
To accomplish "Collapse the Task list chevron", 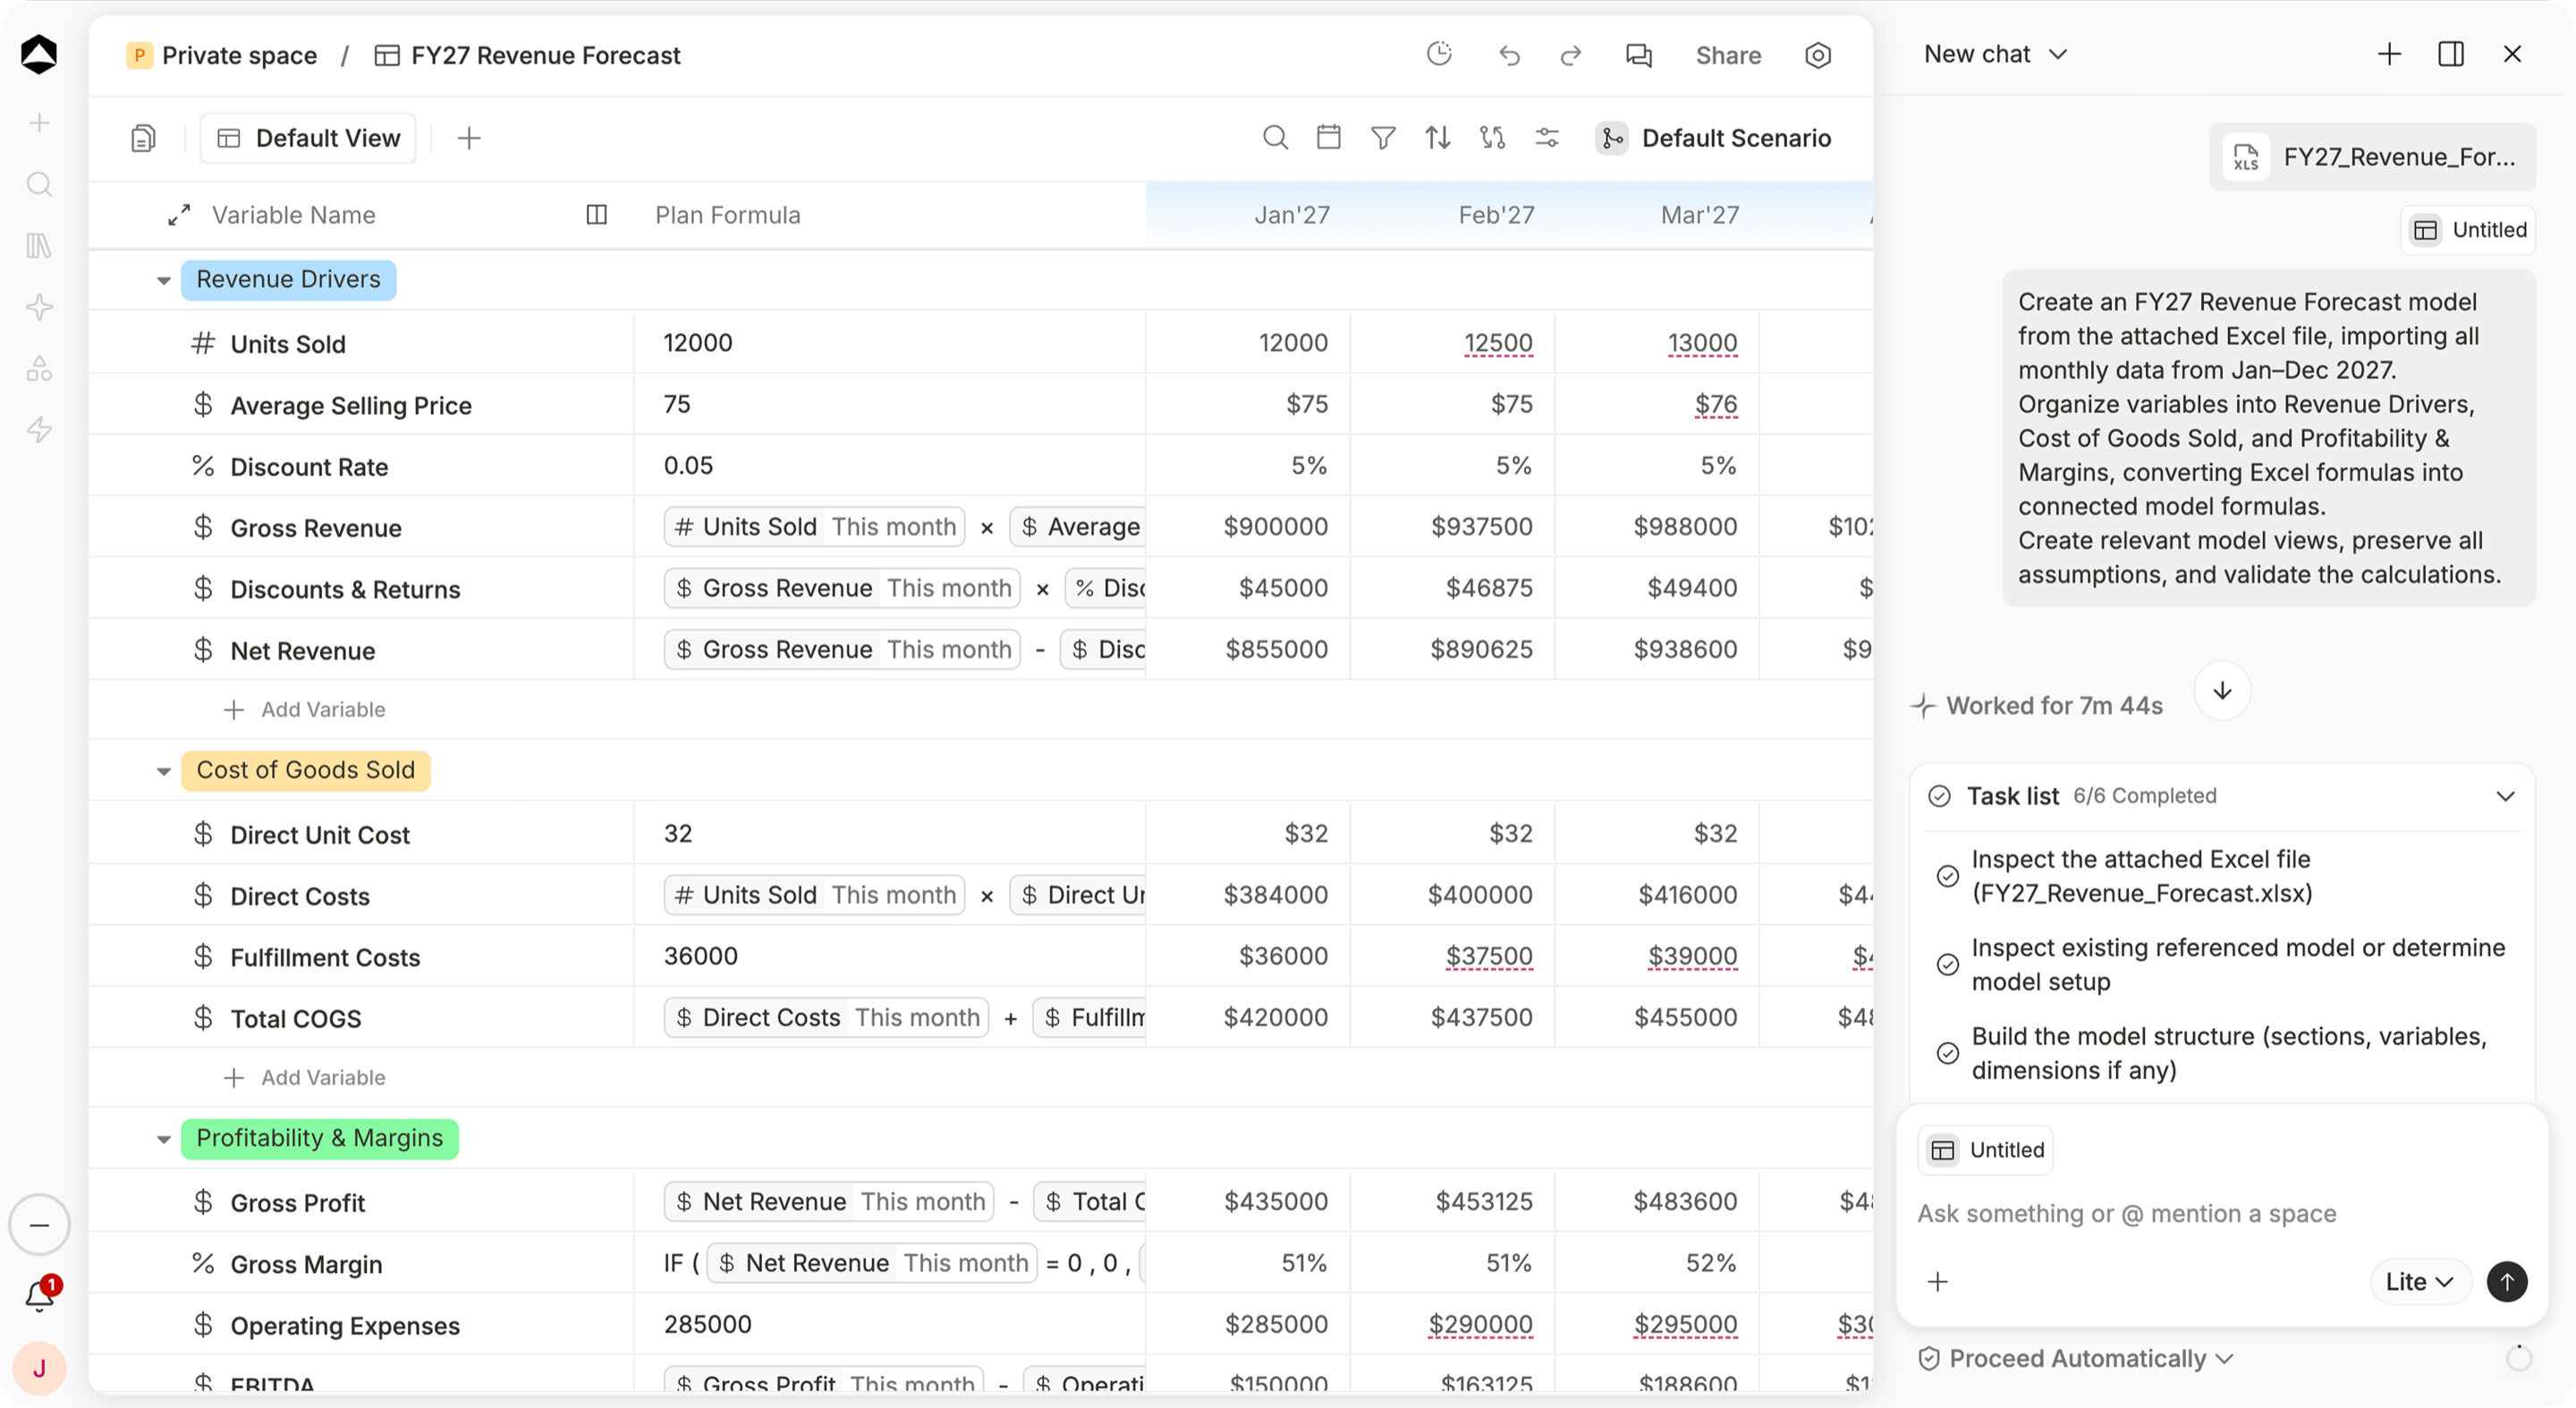I will pyautogui.click(x=2505, y=797).
